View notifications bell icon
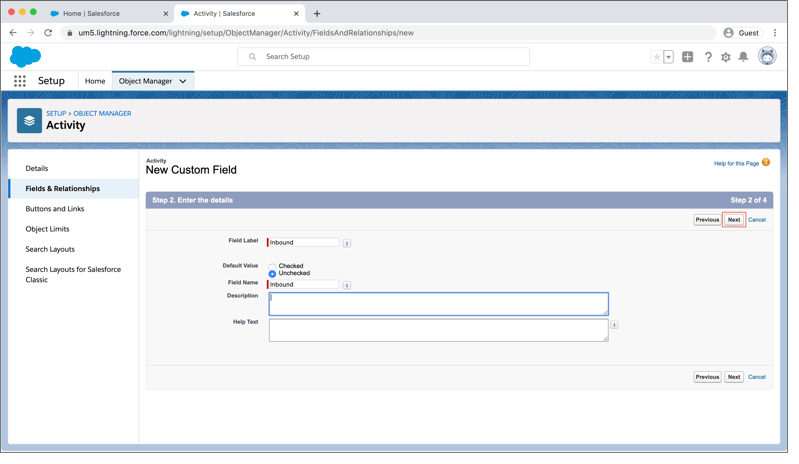The width and height of the screenshot is (799, 464). pos(743,57)
